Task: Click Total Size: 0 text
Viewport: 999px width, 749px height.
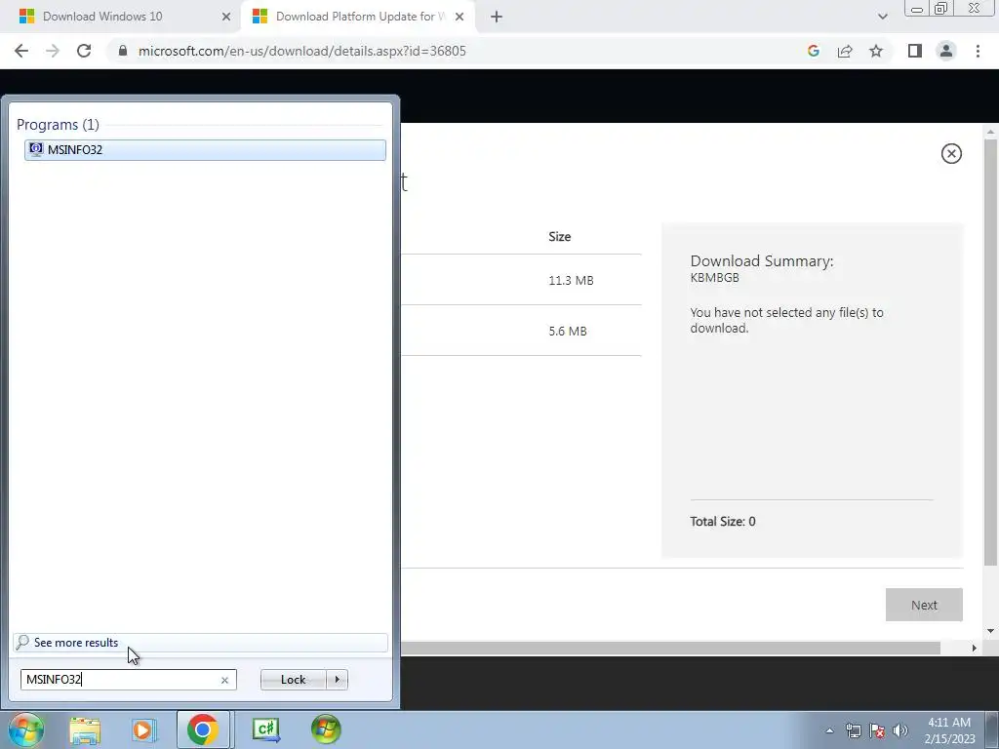Action: 723,522
